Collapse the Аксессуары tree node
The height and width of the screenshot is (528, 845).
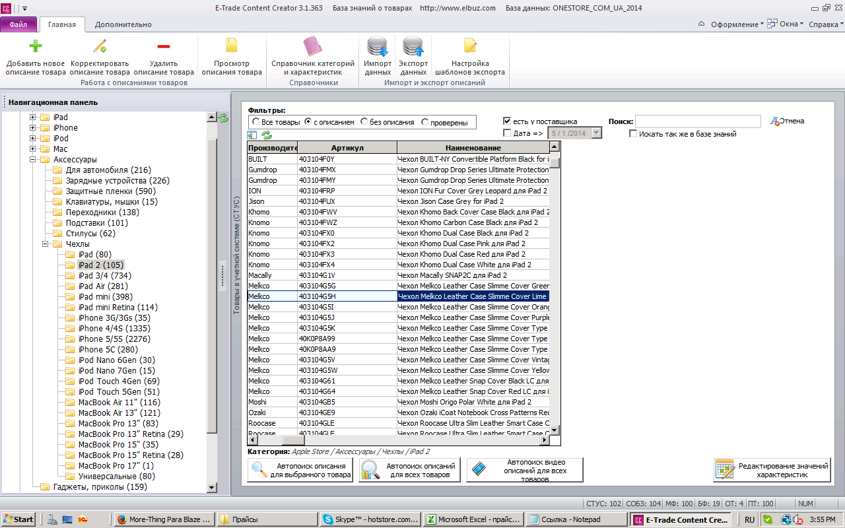33,160
